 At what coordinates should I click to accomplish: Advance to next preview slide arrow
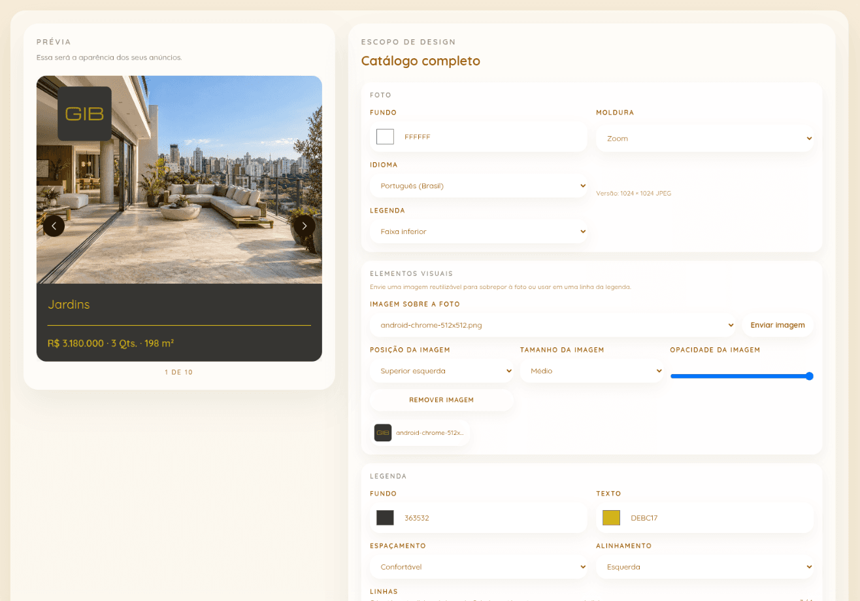point(305,226)
